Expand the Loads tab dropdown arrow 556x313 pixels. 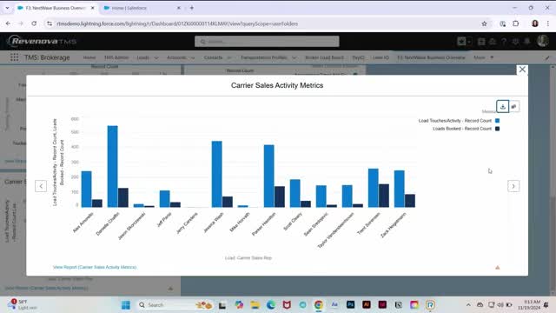pos(156,58)
